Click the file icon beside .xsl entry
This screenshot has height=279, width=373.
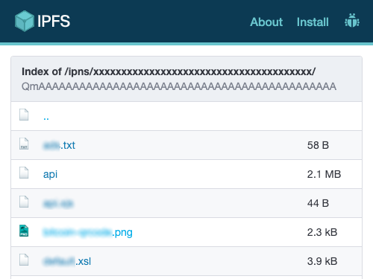tap(24, 260)
